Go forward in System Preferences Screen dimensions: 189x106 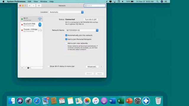coord(33,6)
